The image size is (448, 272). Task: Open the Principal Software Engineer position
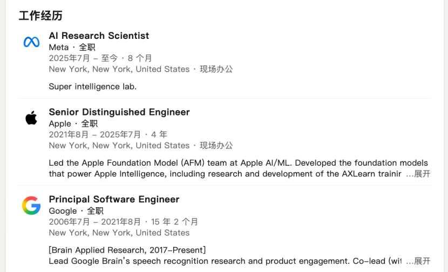click(x=114, y=199)
